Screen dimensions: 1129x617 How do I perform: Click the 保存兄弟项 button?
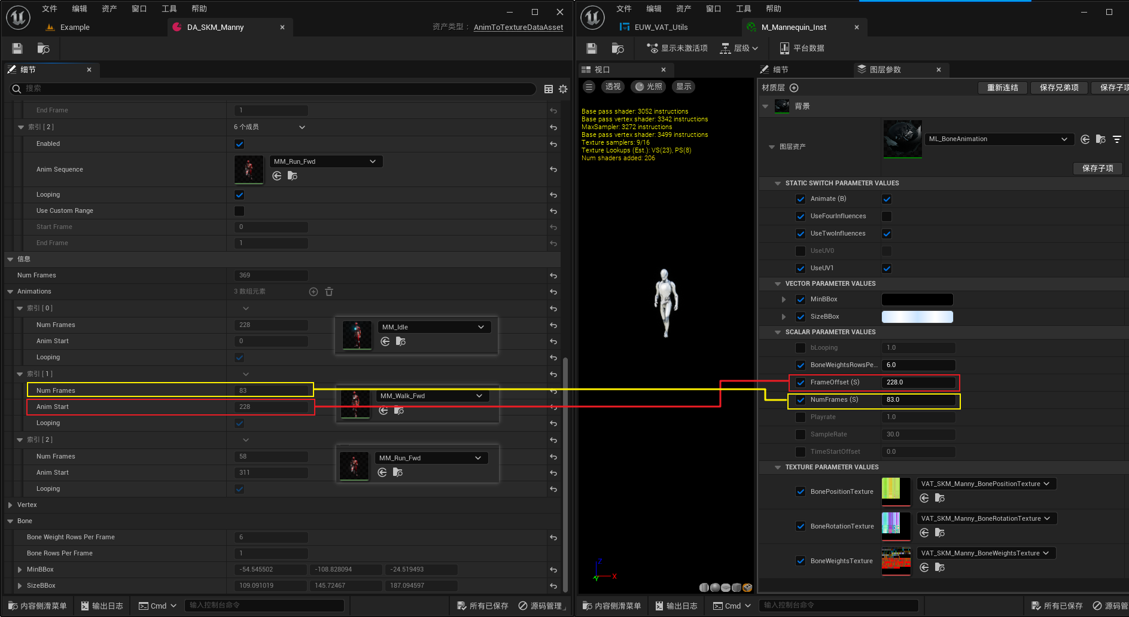[x=1059, y=88]
